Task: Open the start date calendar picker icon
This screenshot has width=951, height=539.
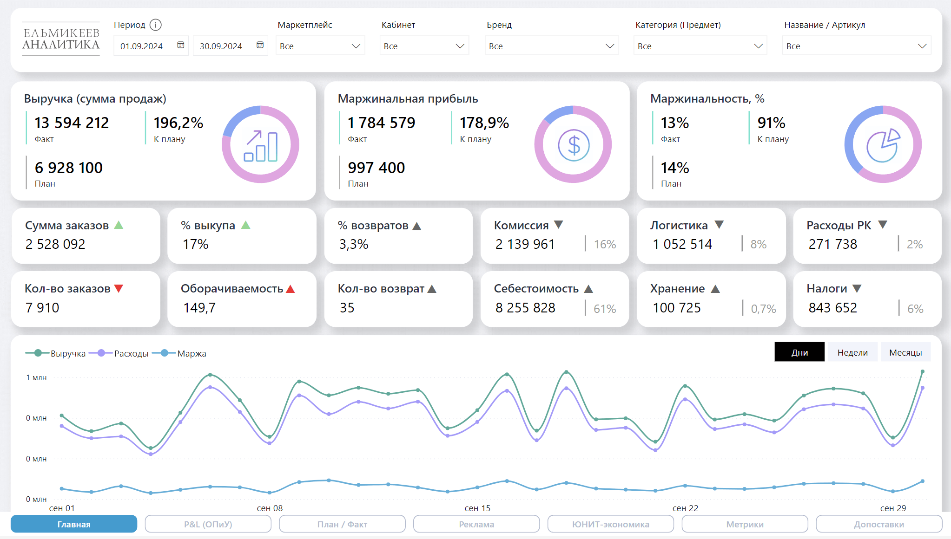Action: 181,45
